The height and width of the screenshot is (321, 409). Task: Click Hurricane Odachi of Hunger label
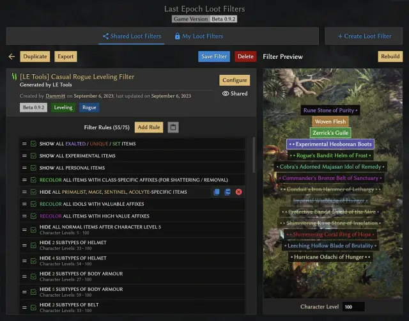click(x=330, y=257)
